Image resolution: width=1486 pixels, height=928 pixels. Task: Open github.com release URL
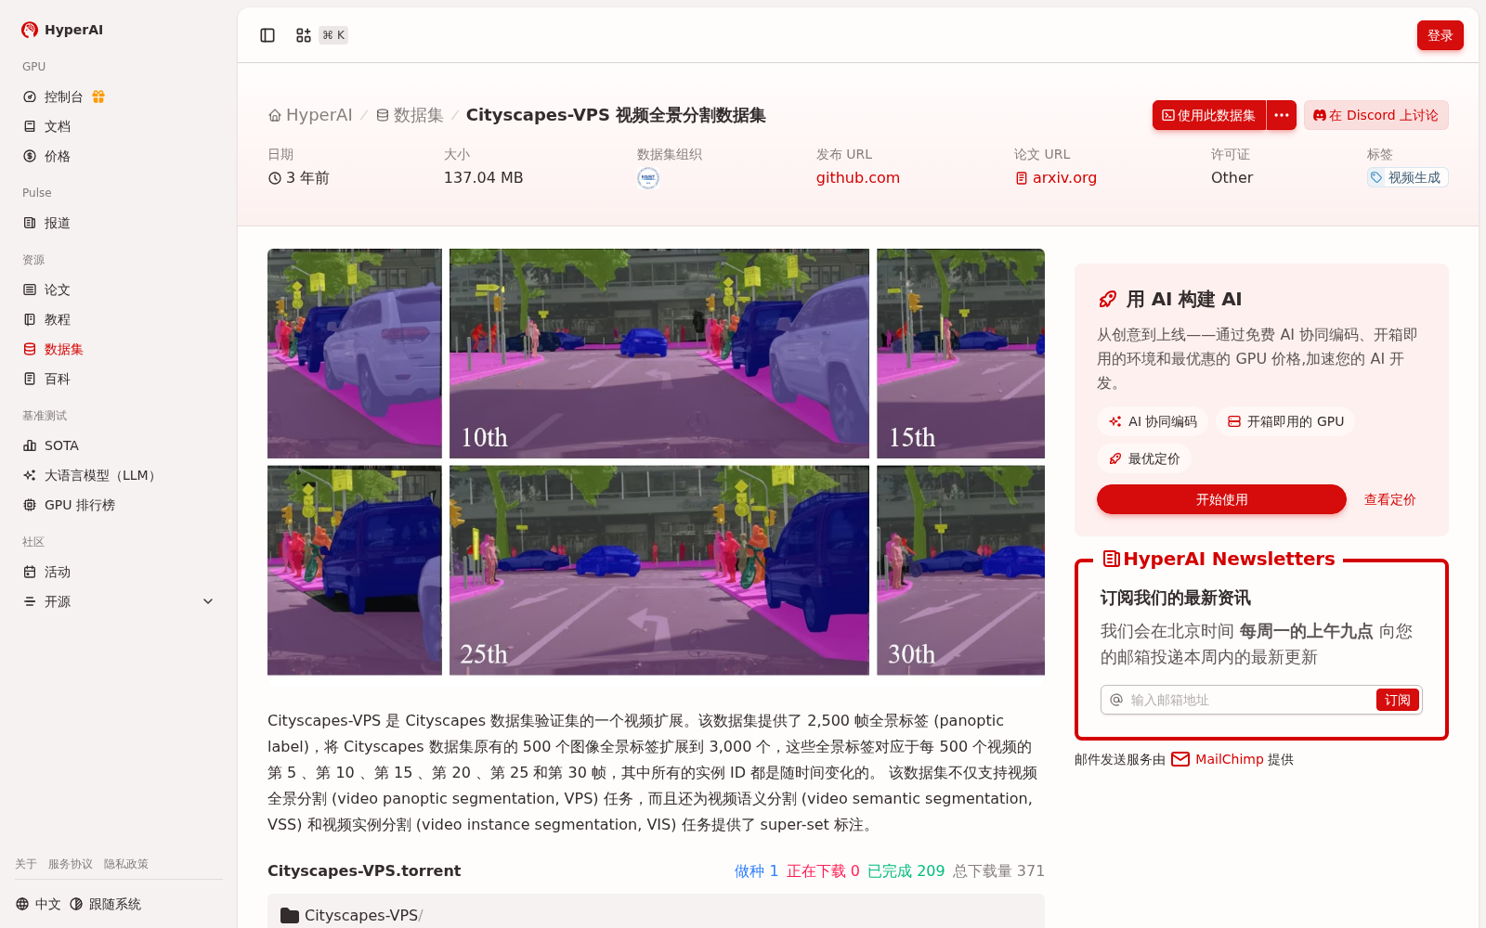[x=858, y=177]
